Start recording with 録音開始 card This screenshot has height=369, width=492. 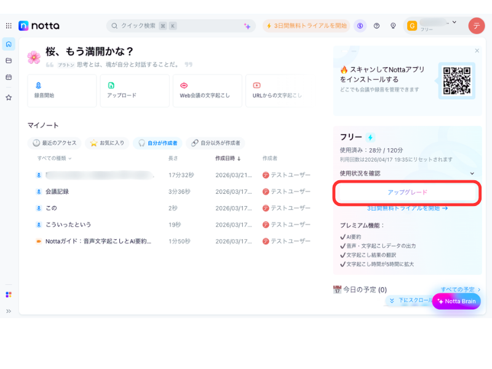click(x=61, y=91)
